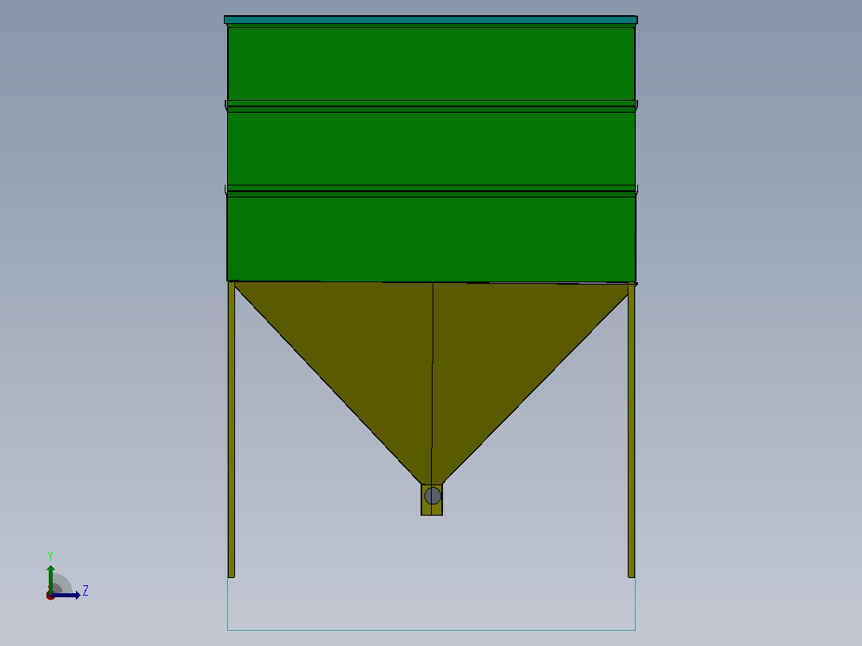Image resolution: width=862 pixels, height=646 pixels.
Task: Select the small outlet box below the hopper
Action: [x=432, y=500]
